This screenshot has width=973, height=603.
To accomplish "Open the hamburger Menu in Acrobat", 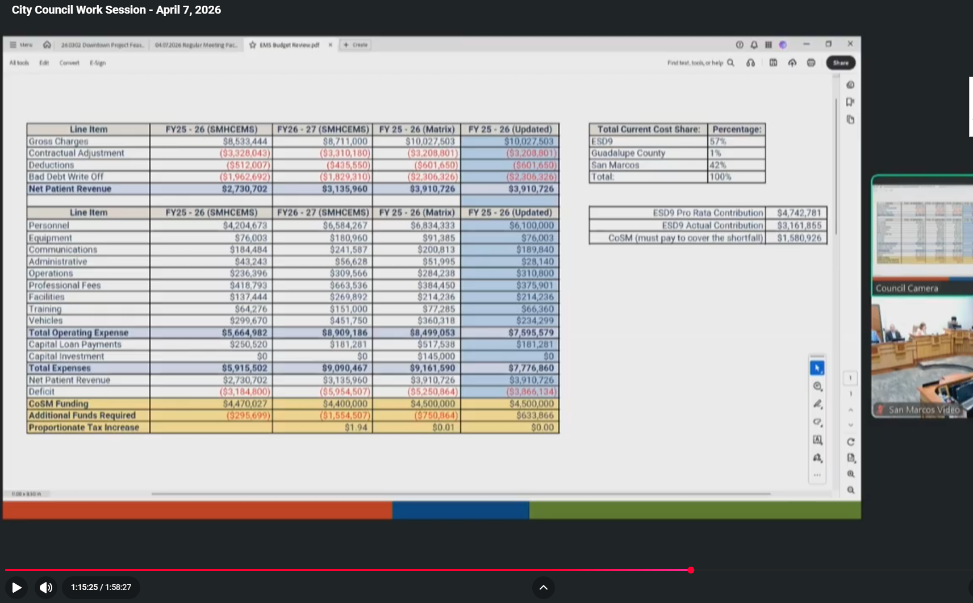I will tap(21, 45).
